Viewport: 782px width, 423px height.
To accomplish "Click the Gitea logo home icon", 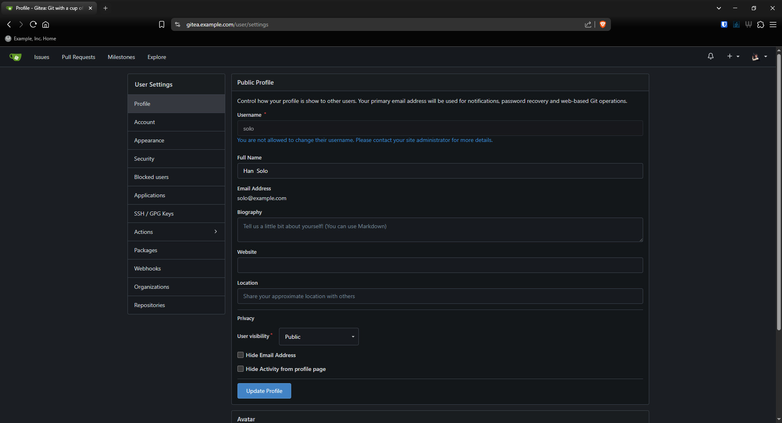I will tap(15, 57).
